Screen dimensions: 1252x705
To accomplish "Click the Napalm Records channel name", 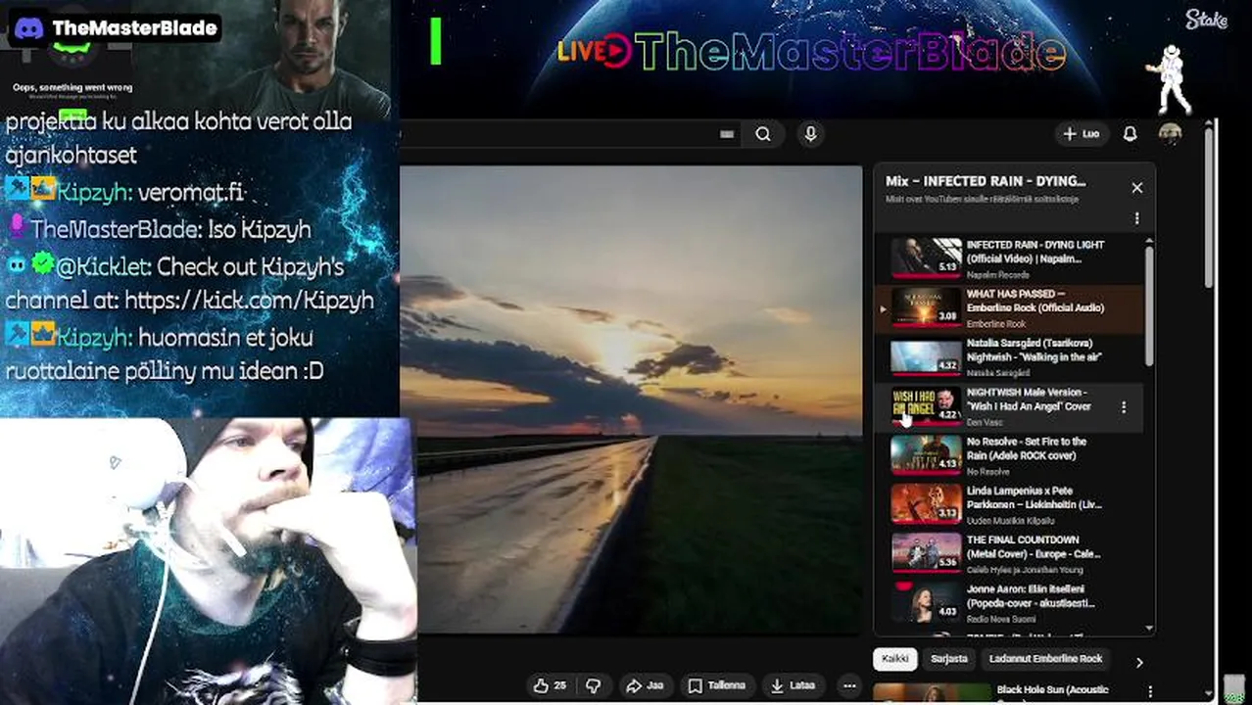I will point(997,275).
